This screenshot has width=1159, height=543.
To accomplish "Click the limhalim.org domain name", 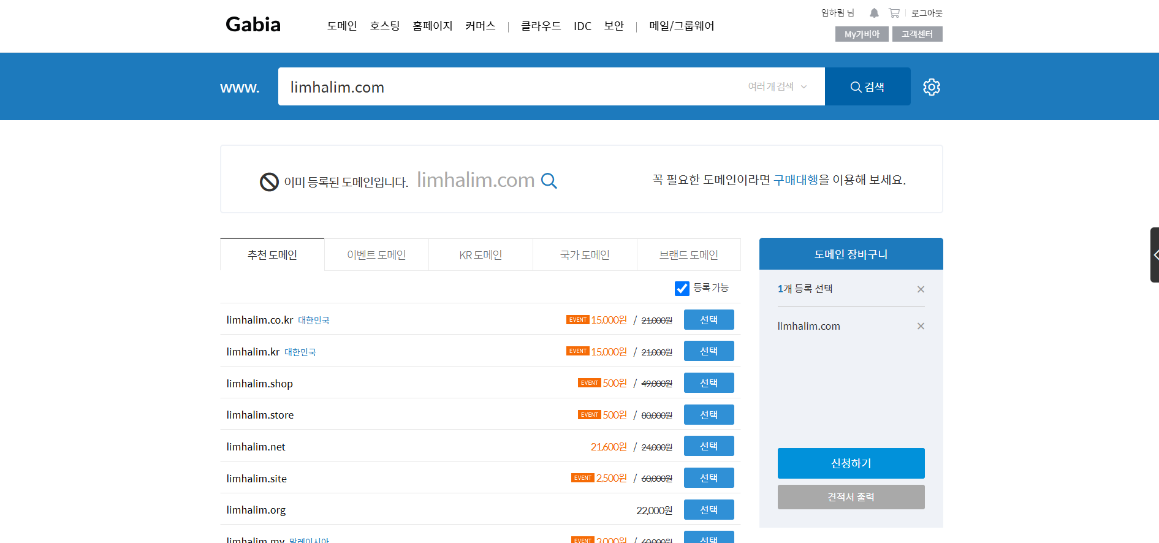I will click(x=256, y=510).
